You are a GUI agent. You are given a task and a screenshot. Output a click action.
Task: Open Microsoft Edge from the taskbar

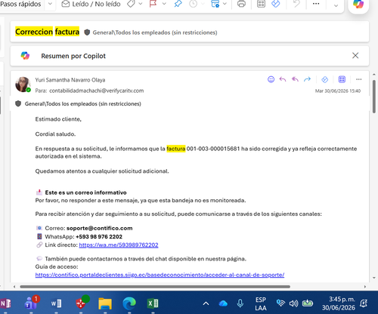coord(129,303)
